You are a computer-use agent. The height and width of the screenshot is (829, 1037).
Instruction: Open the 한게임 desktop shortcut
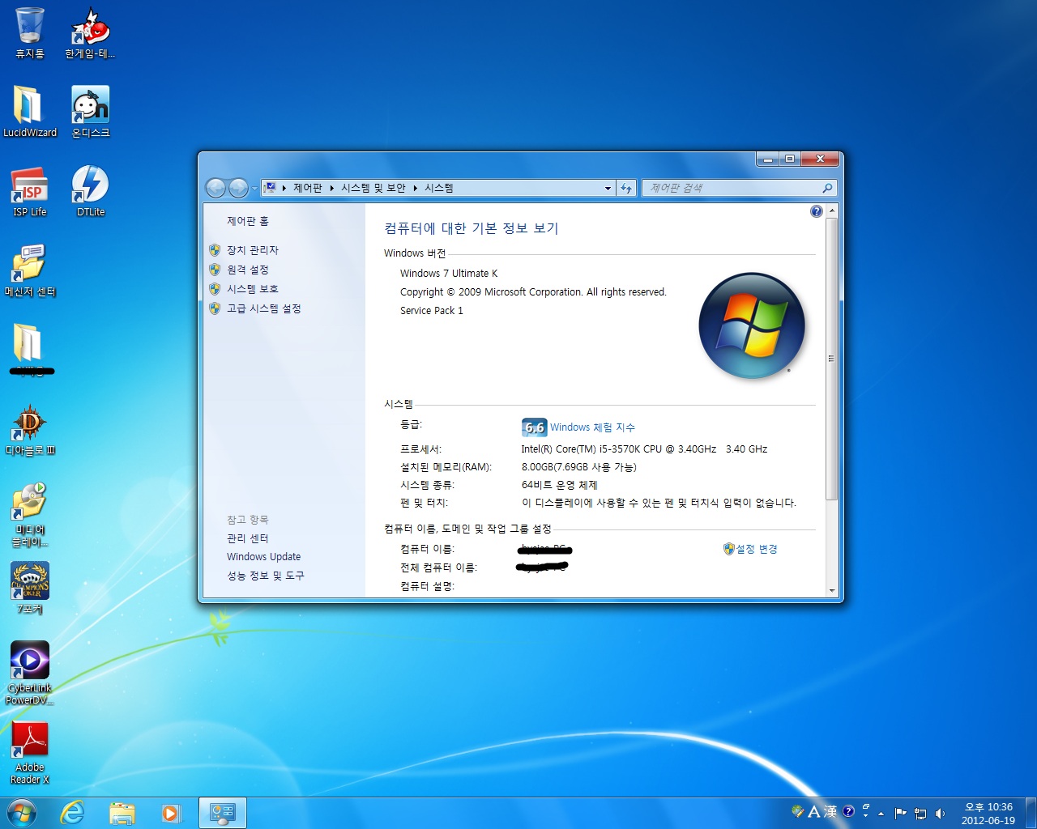pos(90,32)
